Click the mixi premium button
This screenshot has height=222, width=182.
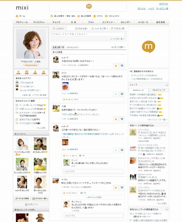coord(31,65)
